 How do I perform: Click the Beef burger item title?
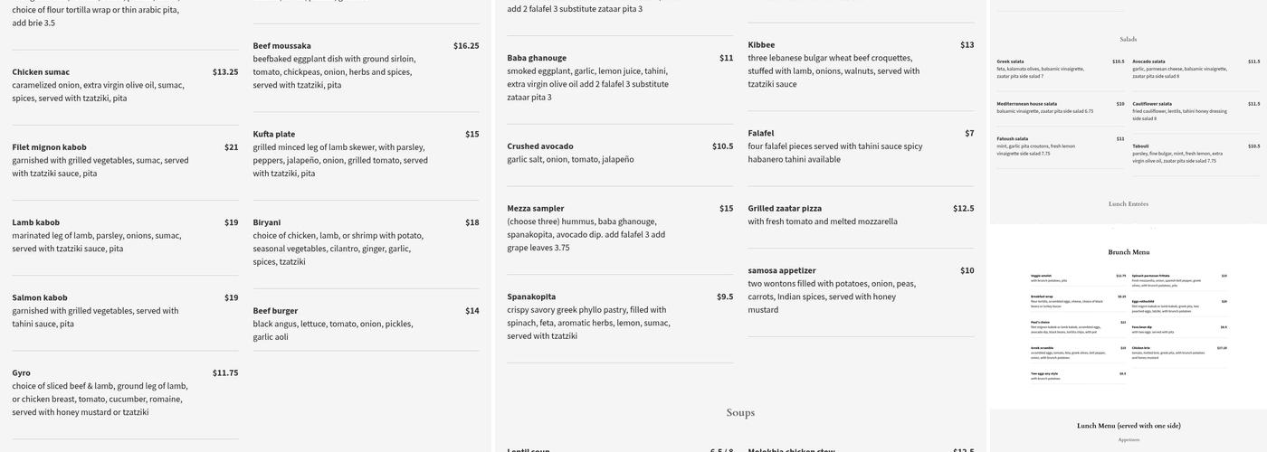tap(275, 311)
